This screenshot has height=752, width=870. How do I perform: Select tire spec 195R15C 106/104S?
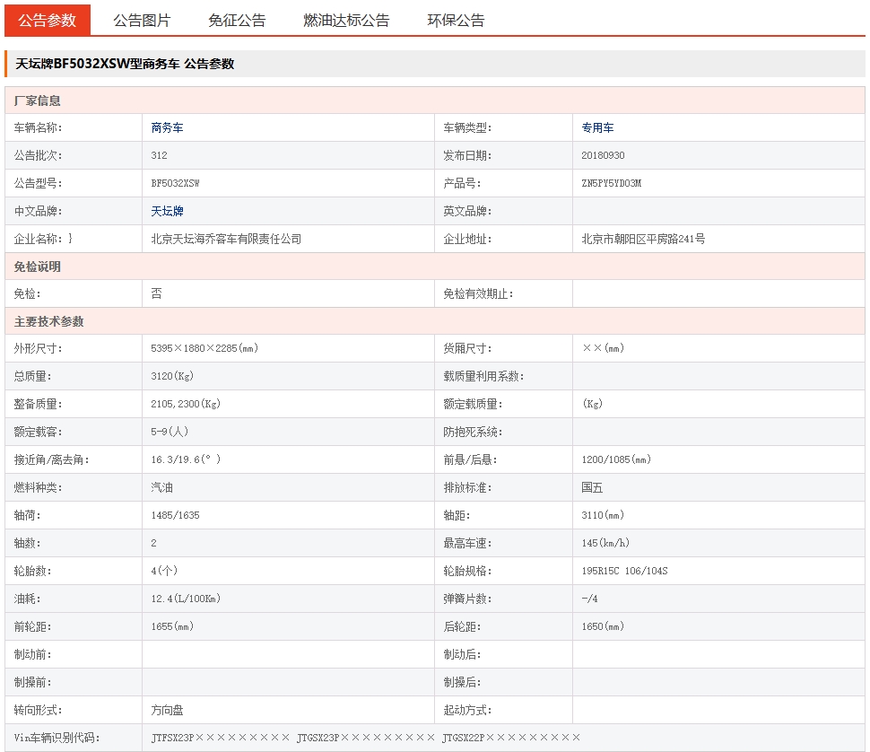(624, 571)
